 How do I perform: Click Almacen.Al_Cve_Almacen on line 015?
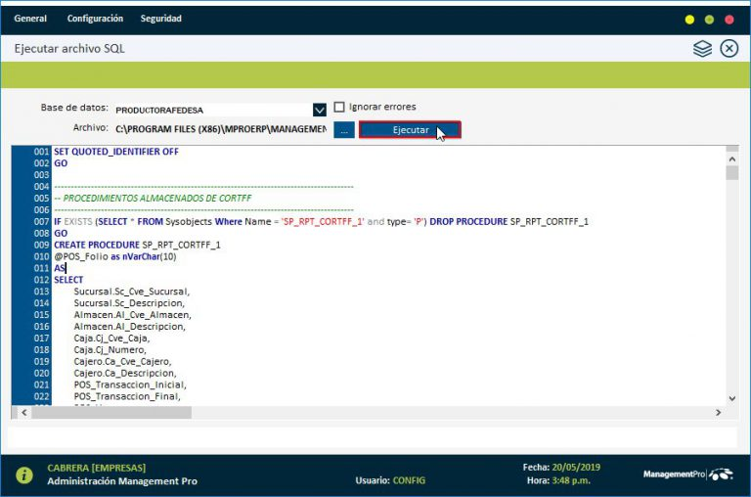133,314
